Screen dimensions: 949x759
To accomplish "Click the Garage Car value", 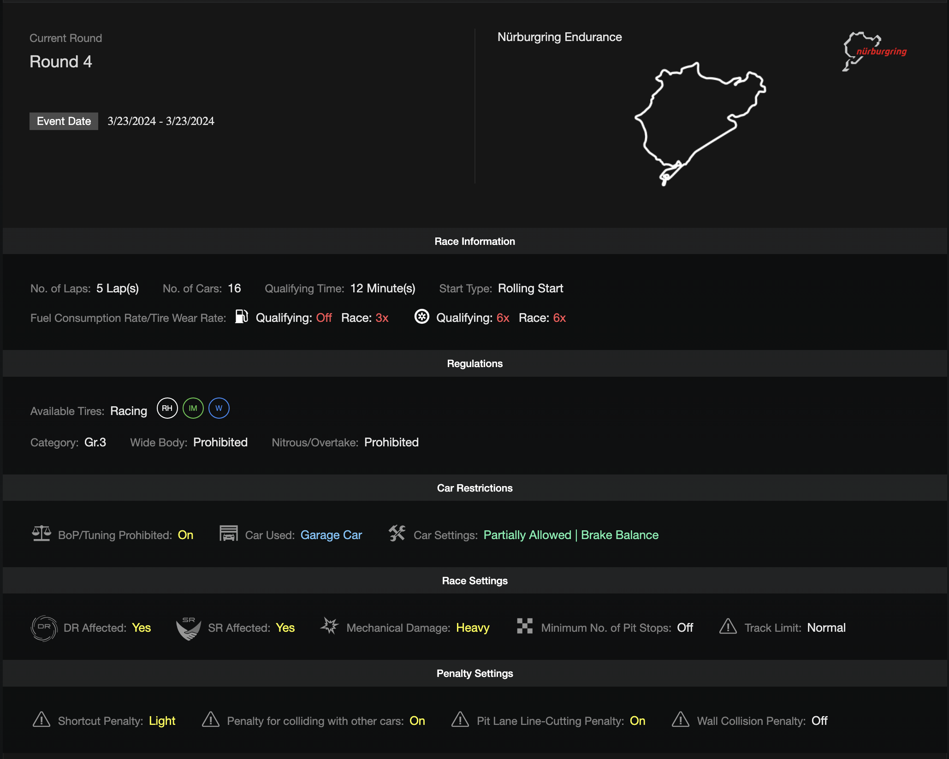I will pyautogui.click(x=331, y=535).
